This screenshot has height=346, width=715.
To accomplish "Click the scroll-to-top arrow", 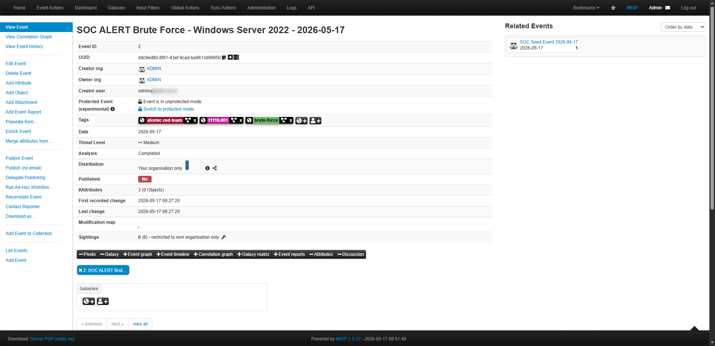I will 694,328.
